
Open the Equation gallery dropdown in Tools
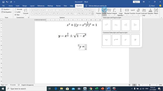point(6,9)
